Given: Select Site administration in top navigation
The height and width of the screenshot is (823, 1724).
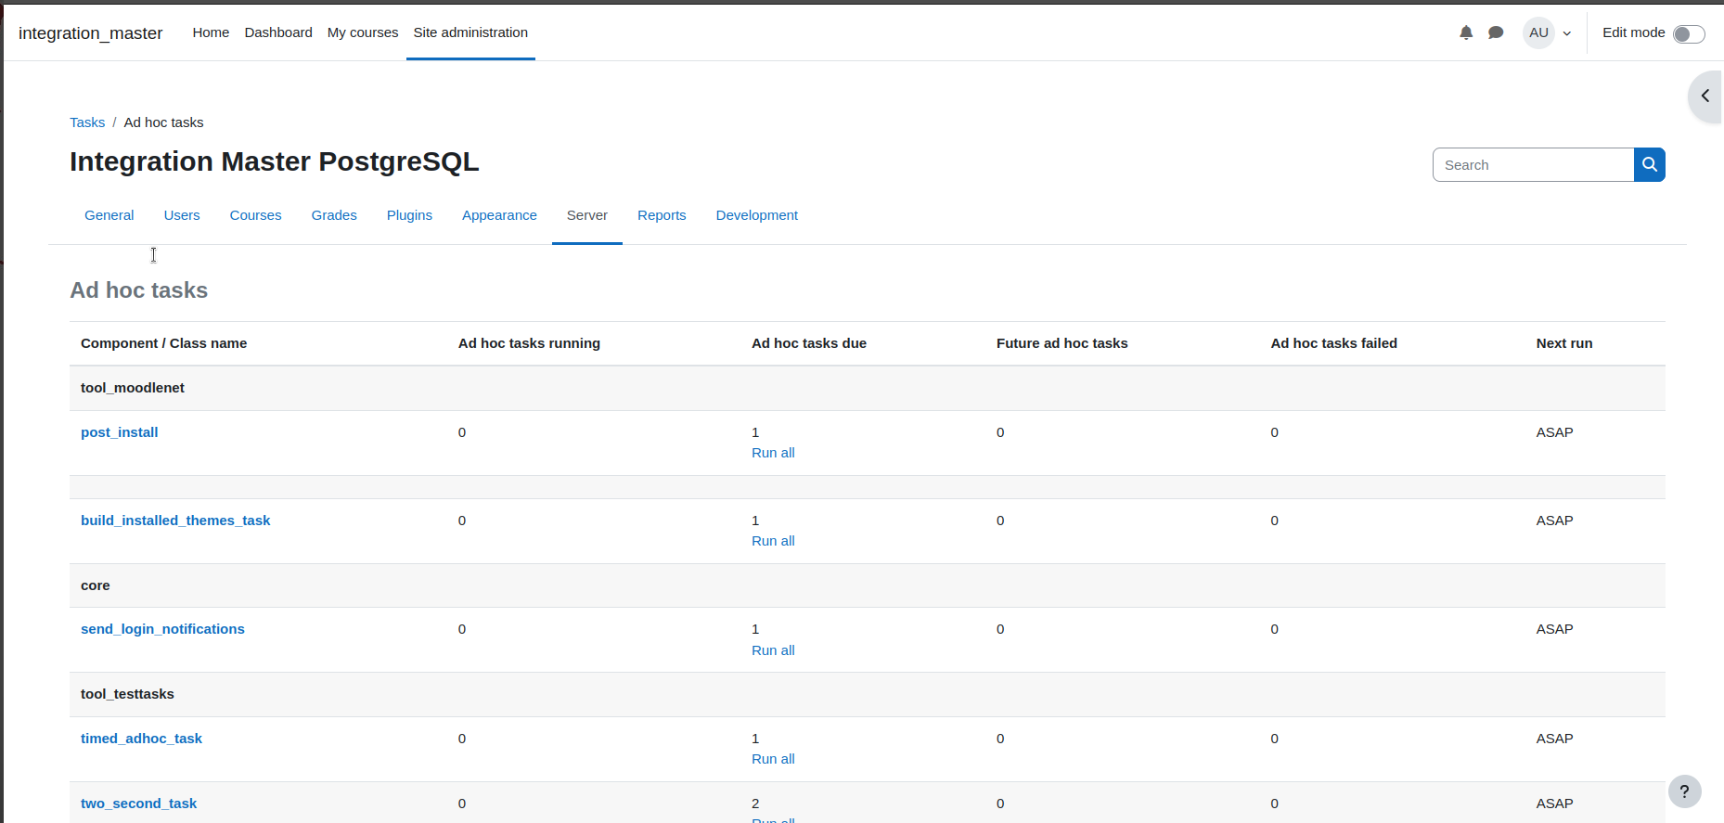Looking at the screenshot, I should point(470,32).
